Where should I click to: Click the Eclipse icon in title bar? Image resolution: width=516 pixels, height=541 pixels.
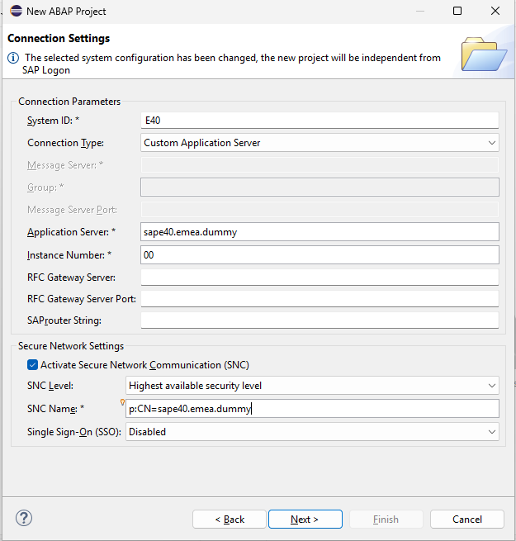pyautogui.click(x=16, y=11)
